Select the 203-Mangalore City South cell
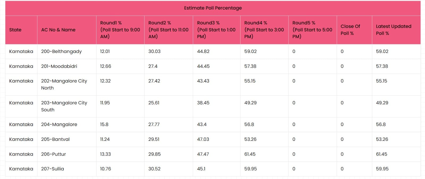Screen dimensions: 425x179 tap(67, 106)
